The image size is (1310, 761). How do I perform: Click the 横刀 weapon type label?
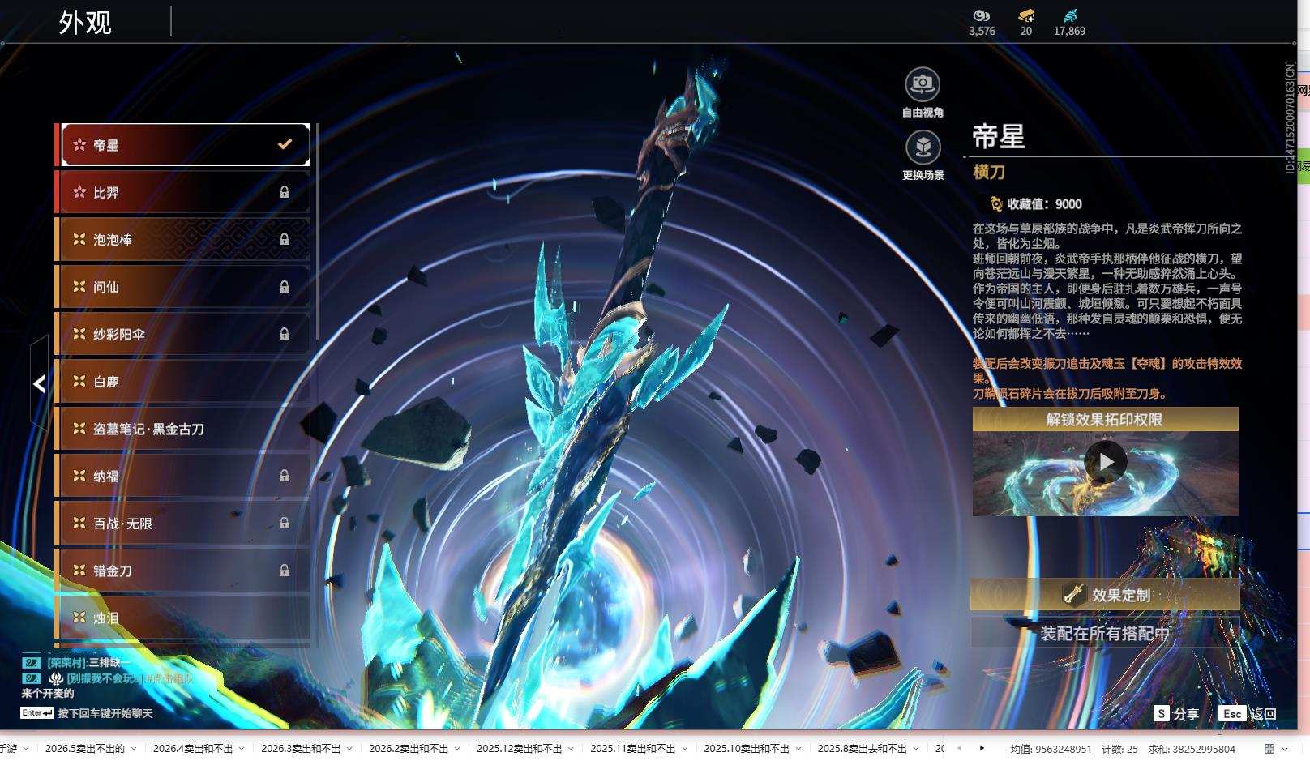click(x=989, y=172)
